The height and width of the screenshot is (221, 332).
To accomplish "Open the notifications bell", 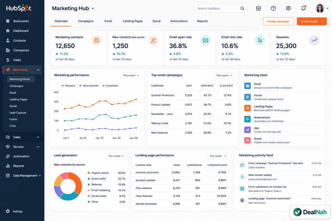I will click(303, 8).
